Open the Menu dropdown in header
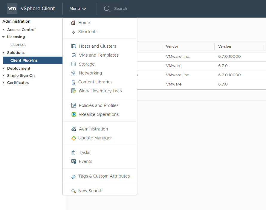This screenshot has width=266, height=210. tap(78, 9)
